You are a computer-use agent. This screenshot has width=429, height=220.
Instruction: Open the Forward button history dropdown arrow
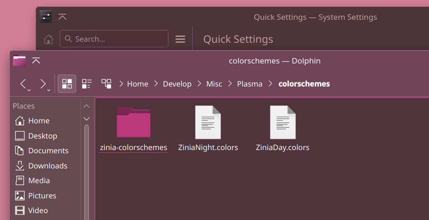coord(49,90)
